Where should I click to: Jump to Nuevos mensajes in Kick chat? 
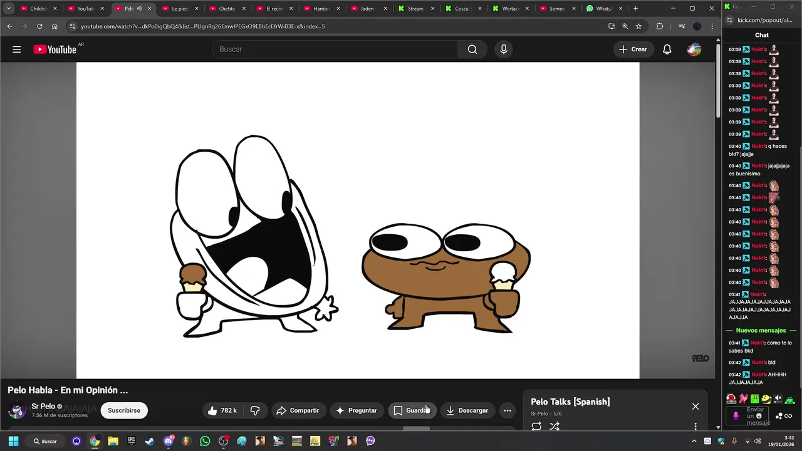761,331
